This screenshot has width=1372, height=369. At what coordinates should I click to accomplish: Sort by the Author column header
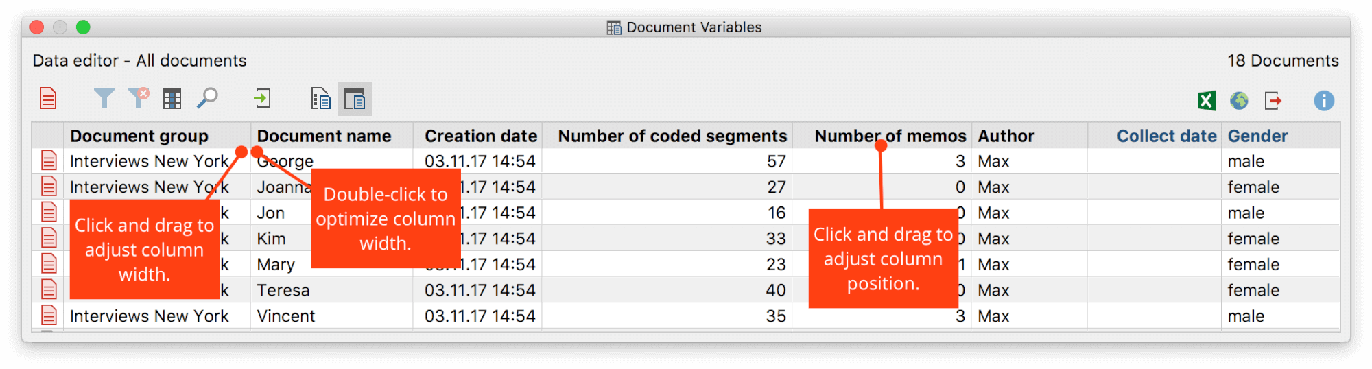pyautogui.click(x=1029, y=136)
